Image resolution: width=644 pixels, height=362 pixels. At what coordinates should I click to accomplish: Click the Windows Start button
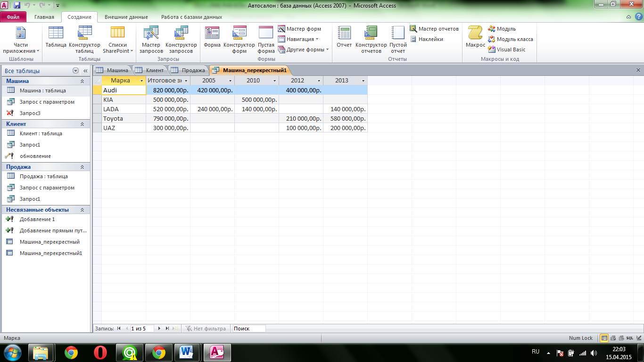pos(13,352)
